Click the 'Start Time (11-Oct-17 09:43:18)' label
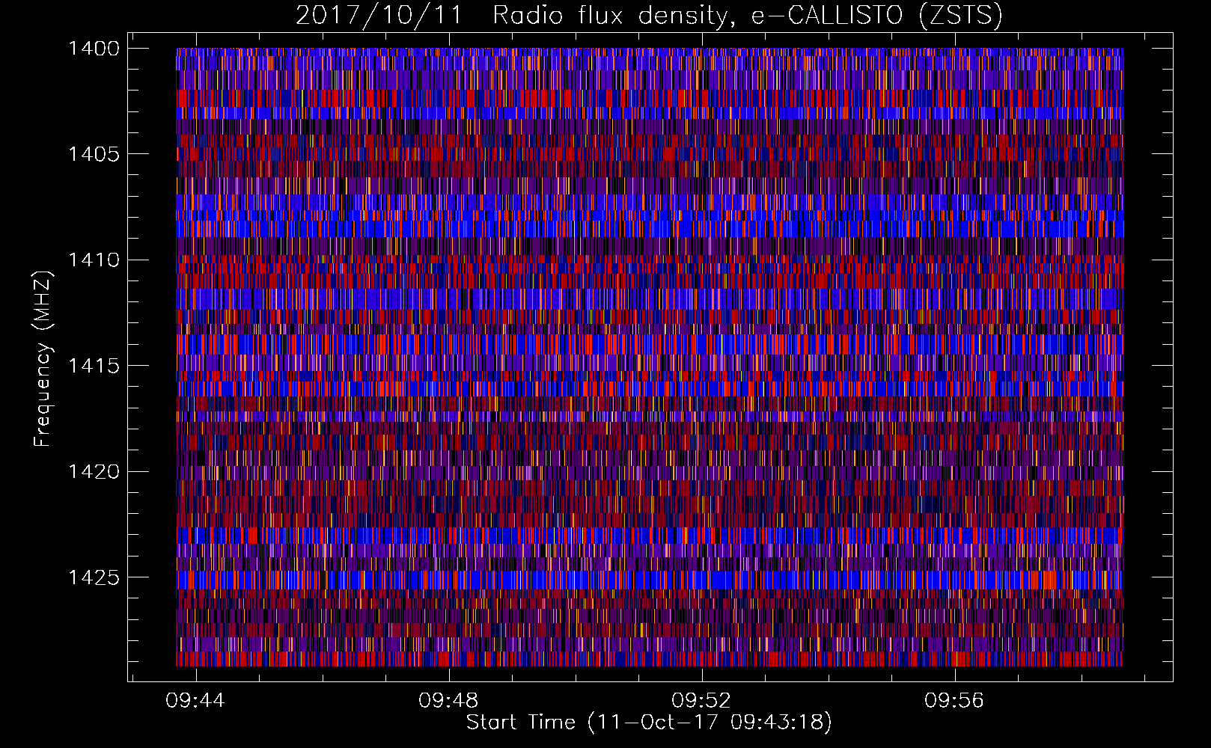Screen dimensions: 1211x748 click(649, 723)
